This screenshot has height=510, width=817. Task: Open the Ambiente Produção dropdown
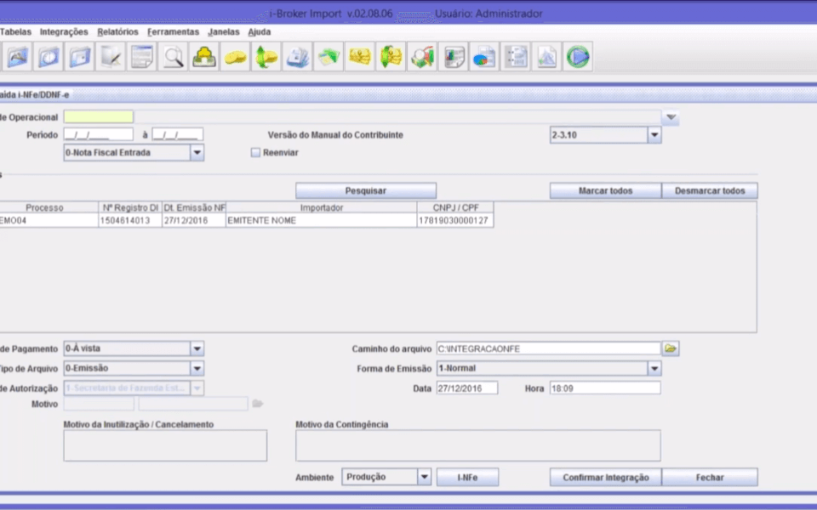click(x=424, y=477)
